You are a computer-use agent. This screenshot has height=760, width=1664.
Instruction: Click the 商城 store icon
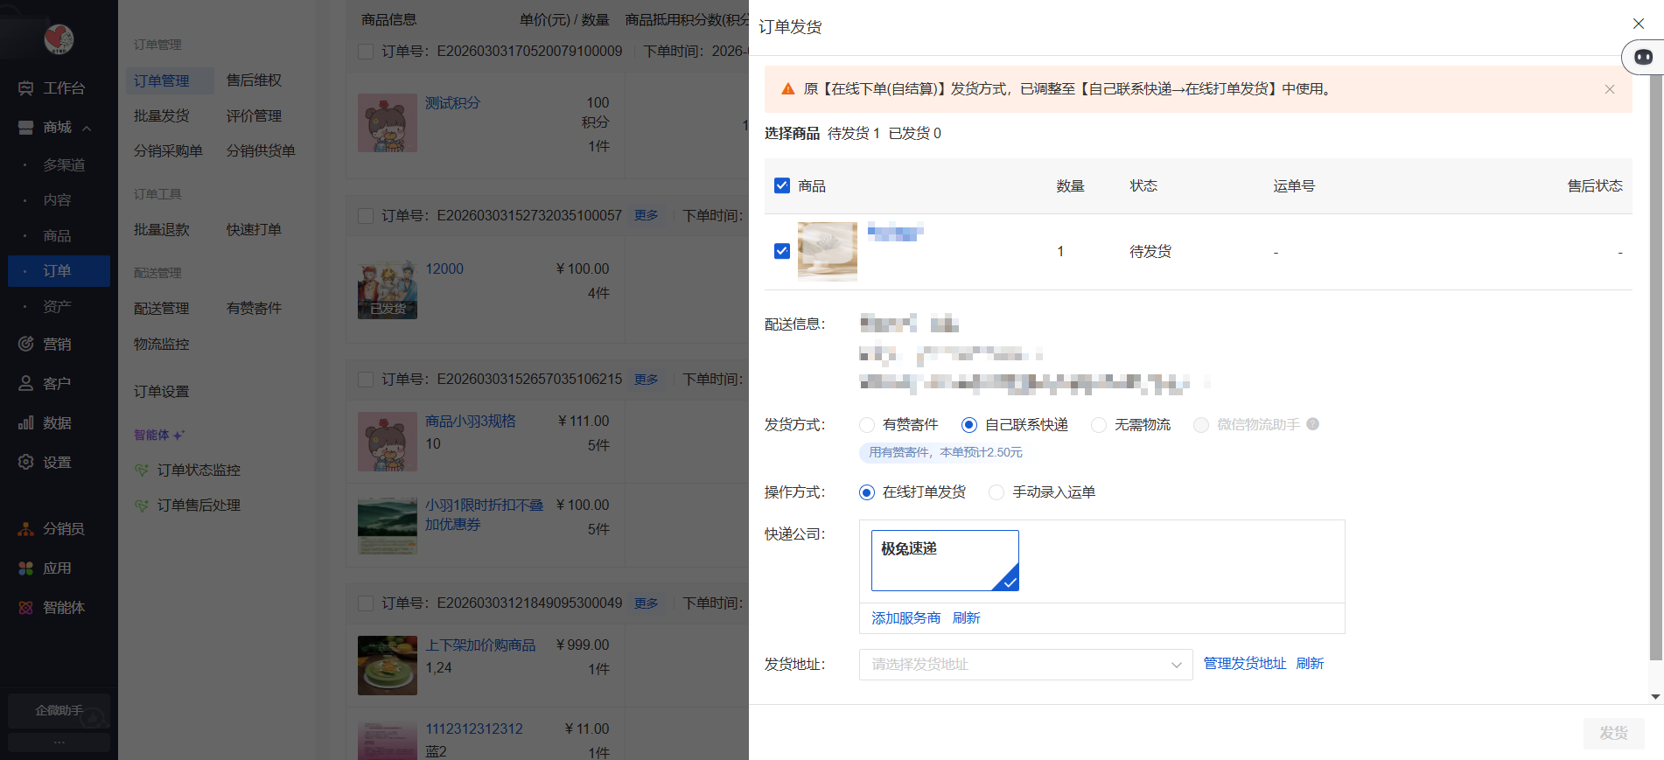pyautogui.click(x=25, y=128)
